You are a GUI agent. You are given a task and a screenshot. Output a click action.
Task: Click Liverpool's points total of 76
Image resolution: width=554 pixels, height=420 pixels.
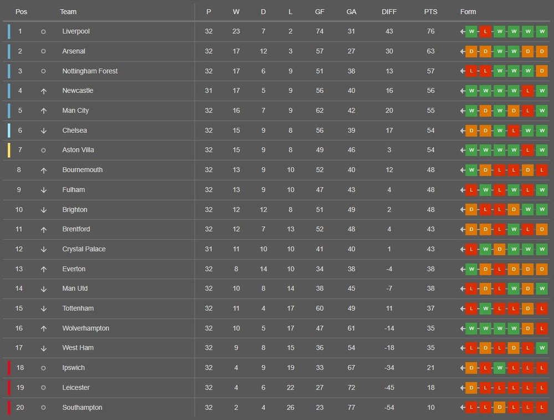tap(430, 32)
